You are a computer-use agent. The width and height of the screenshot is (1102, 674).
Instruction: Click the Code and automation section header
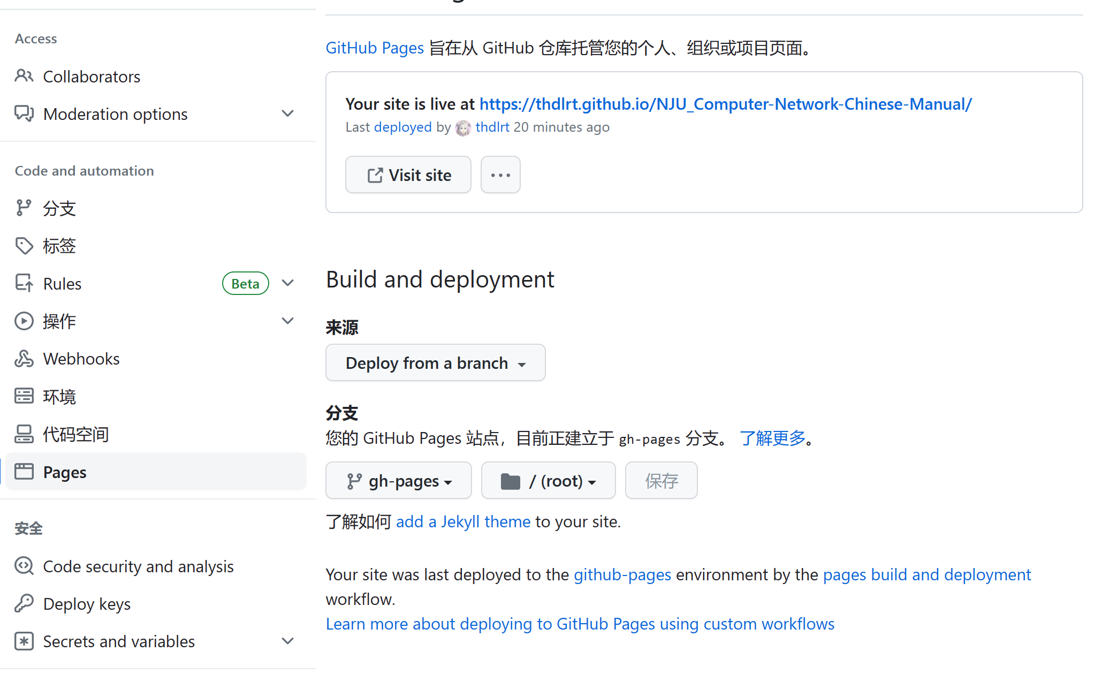[85, 171]
